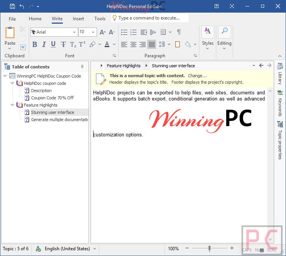Image resolution: width=286 pixels, height=256 pixels.
Task: Click the paragraph style icon before the pilcrow
Action: coord(163,32)
